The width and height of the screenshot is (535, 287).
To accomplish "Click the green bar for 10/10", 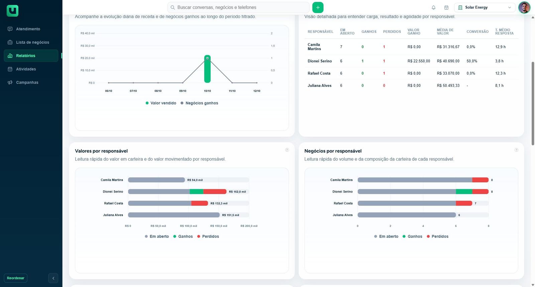I will [207, 69].
